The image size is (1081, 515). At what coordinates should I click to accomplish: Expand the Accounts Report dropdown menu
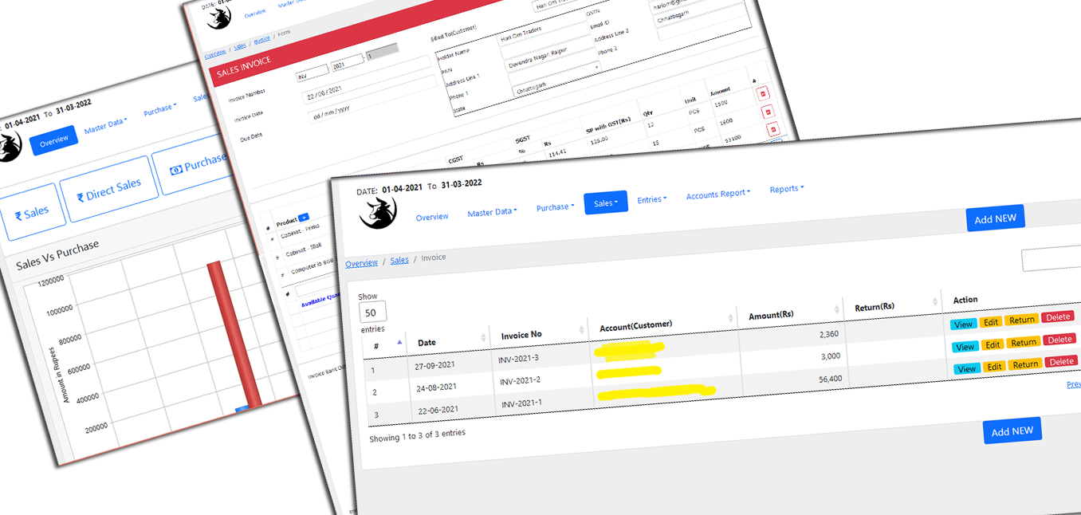click(x=717, y=195)
